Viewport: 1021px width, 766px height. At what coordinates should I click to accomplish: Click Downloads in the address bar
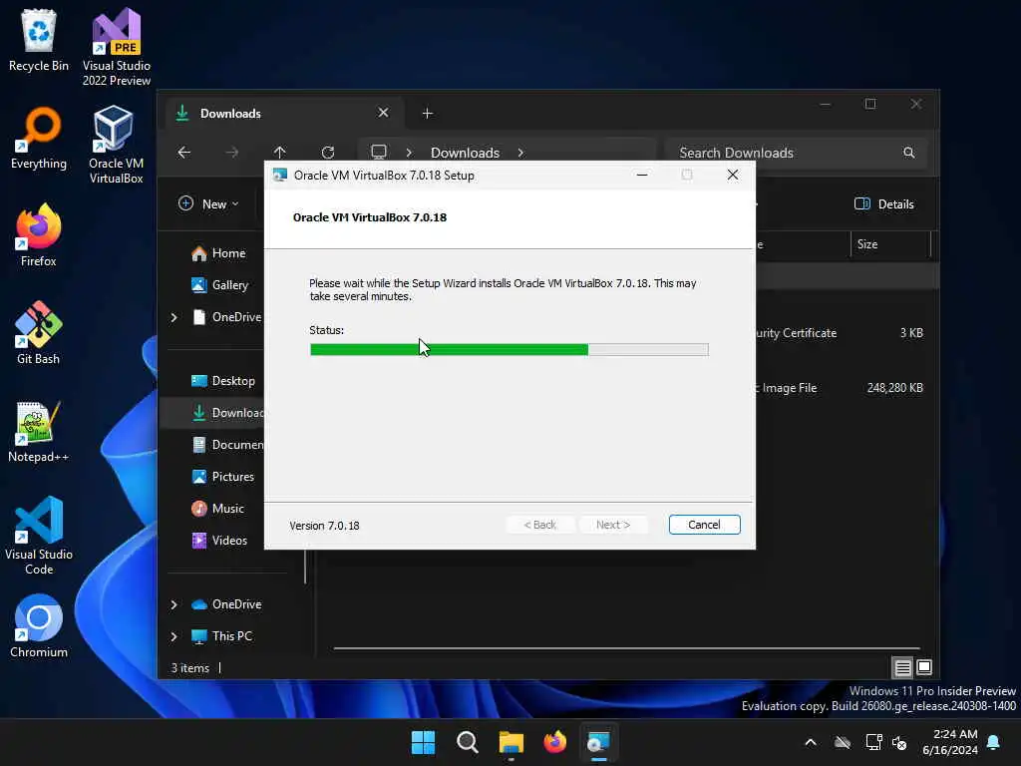[465, 153]
